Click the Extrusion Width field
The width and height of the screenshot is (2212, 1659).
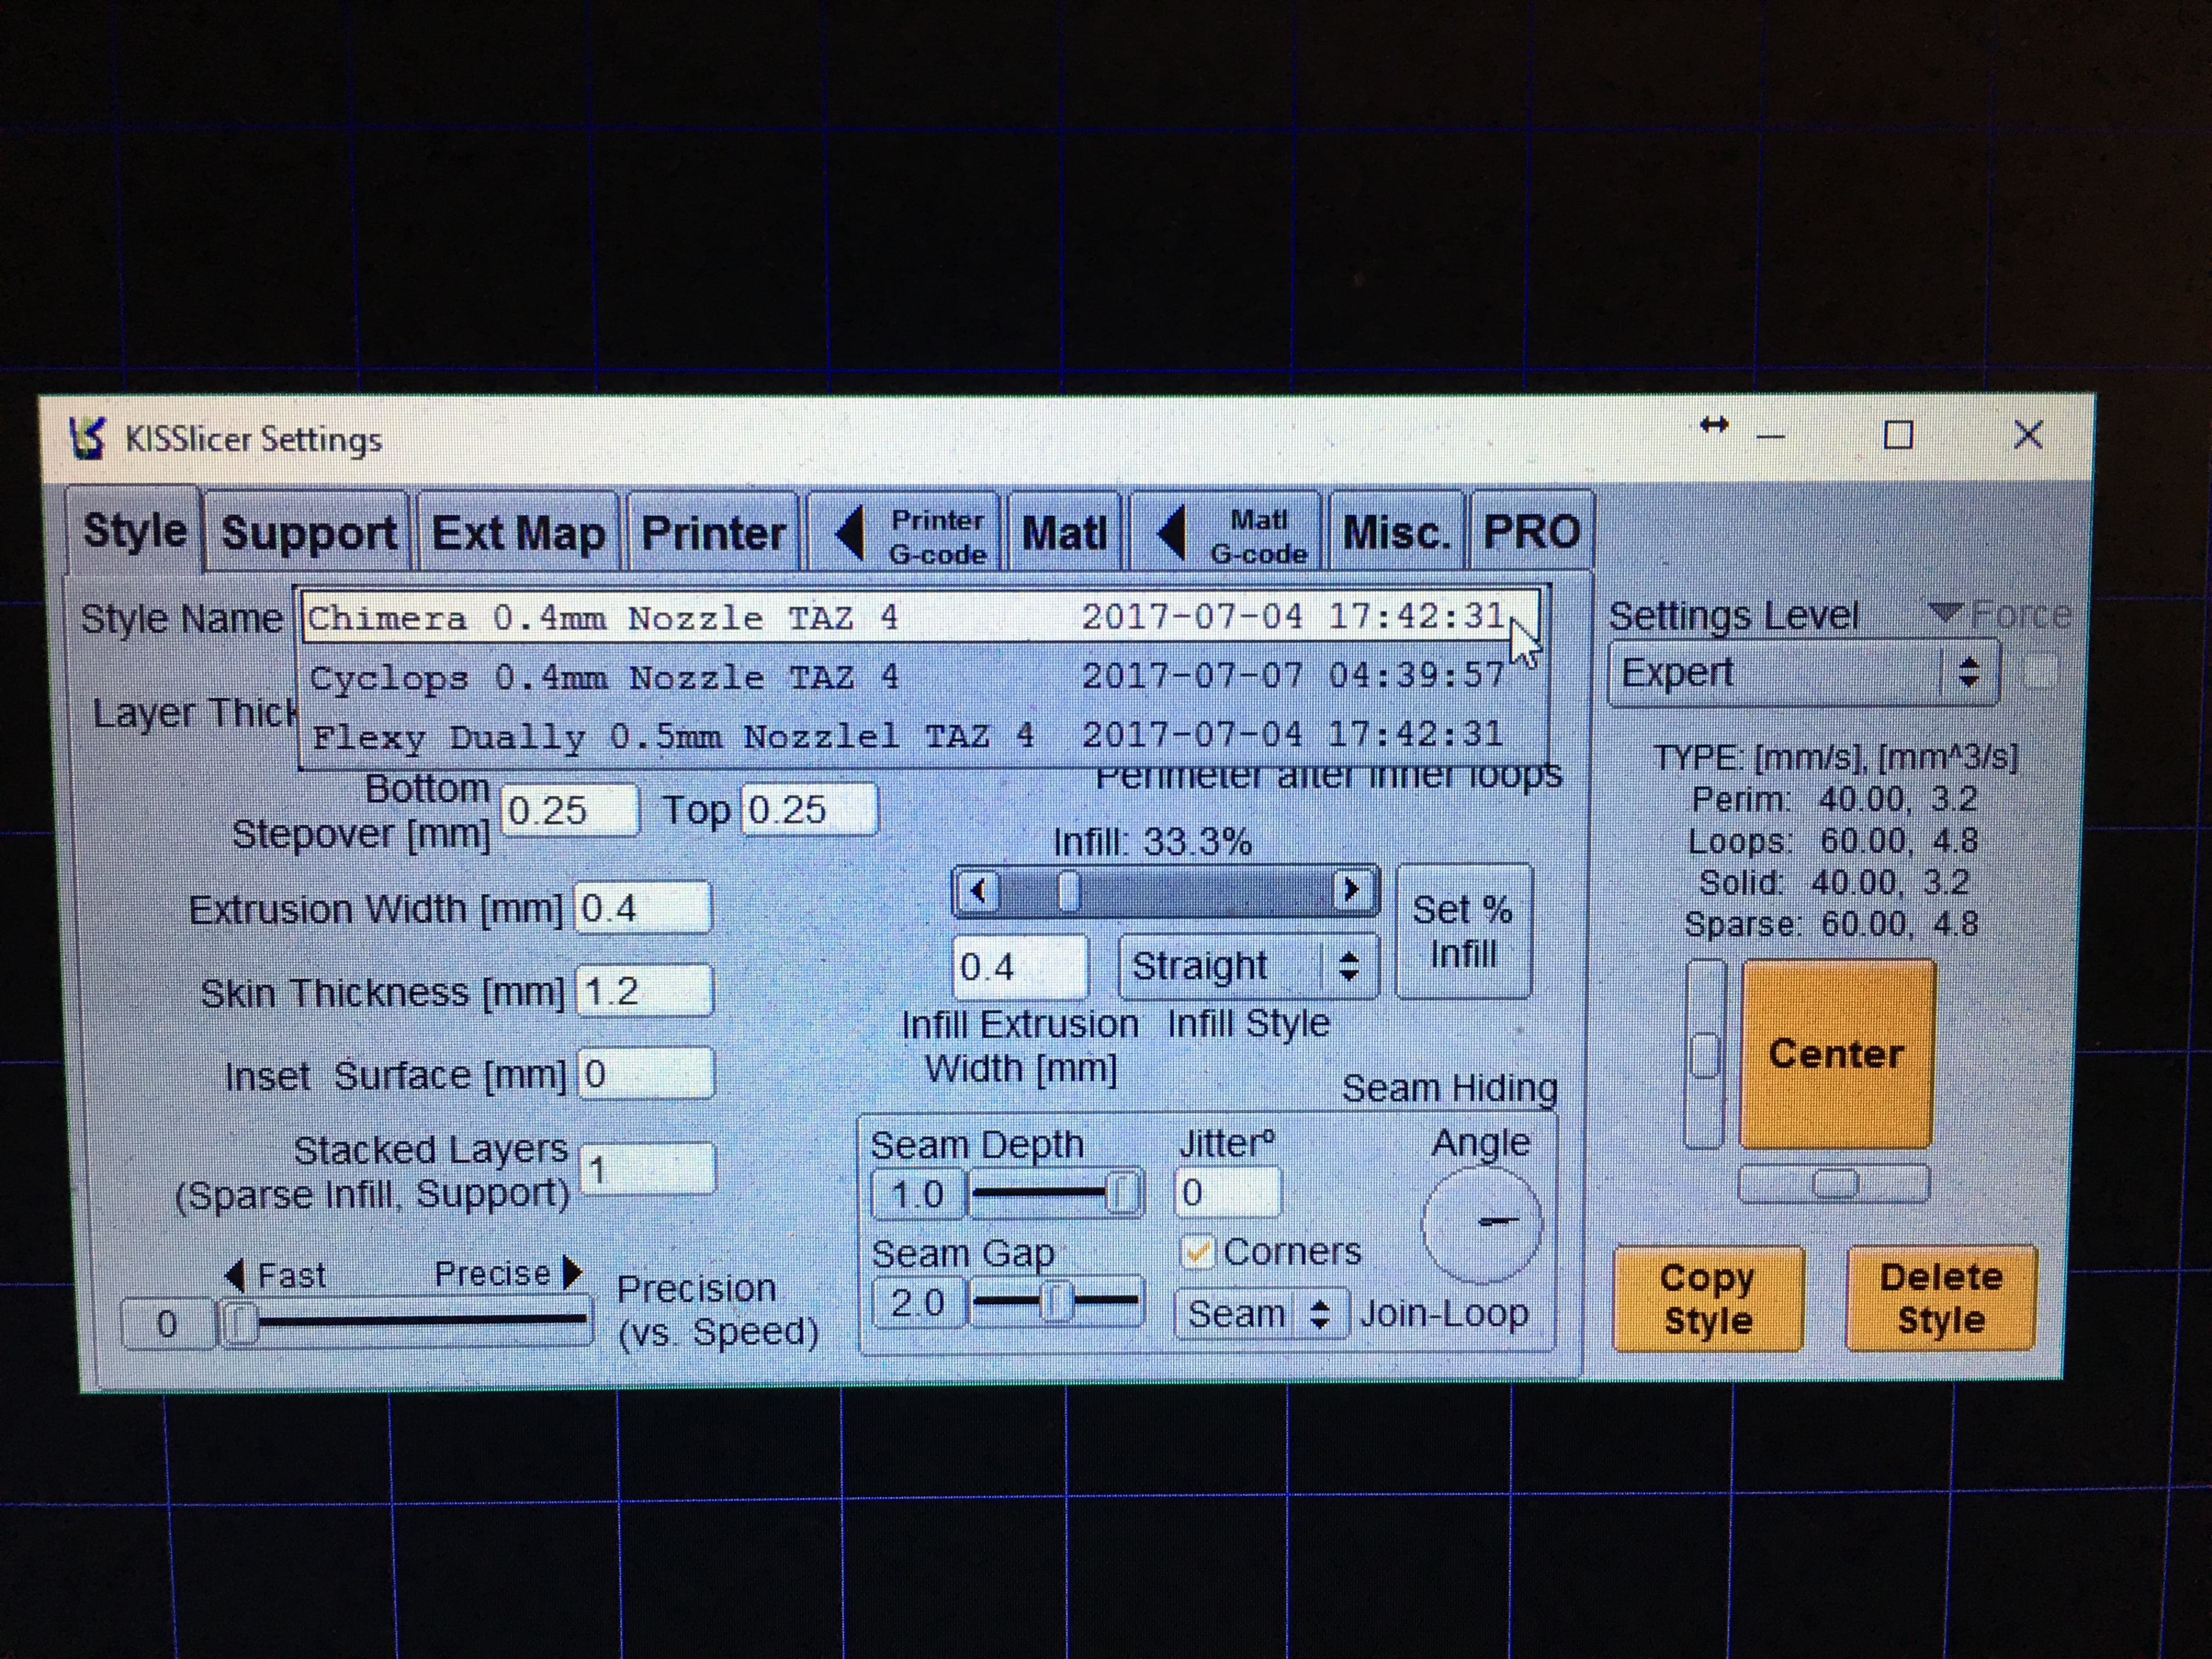pyautogui.click(x=644, y=908)
